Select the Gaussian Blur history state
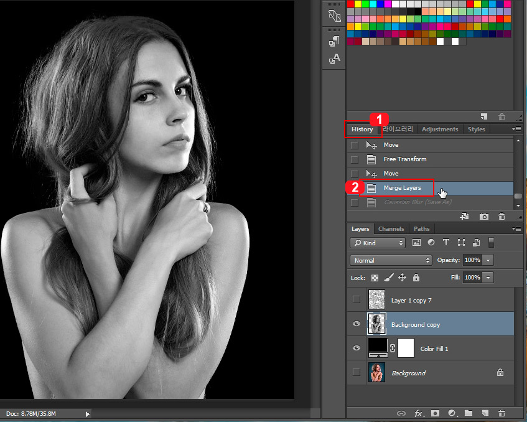Viewport: 527px width, 422px height. coord(430,203)
